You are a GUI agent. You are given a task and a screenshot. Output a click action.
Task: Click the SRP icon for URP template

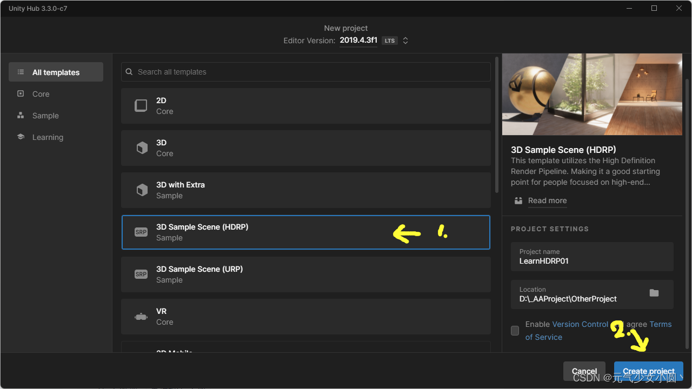tap(141, 274)
